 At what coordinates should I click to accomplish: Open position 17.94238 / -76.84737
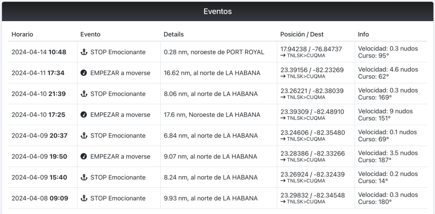tap(311, 49)
